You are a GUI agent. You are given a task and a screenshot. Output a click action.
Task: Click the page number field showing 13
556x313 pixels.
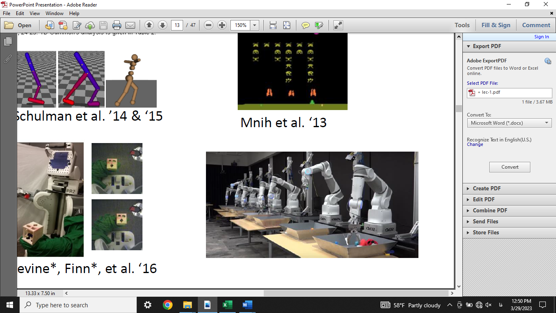(177, 25)
